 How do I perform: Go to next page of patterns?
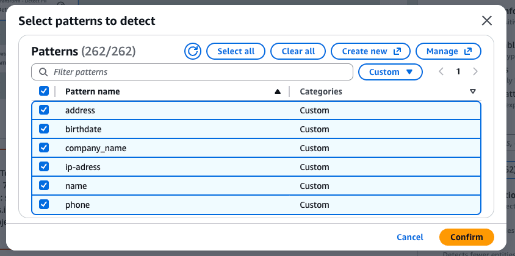tap(475, 71)
